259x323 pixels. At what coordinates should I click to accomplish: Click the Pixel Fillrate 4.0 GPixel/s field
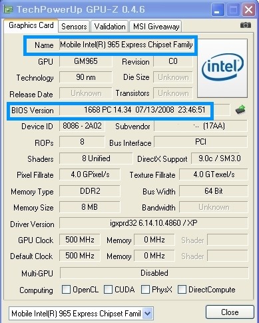coord(90,174)
